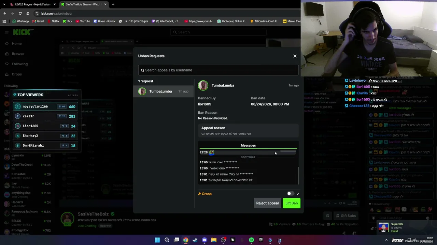
Task: Click SharkzyX in Top Viewers
Action: (x=45, y=136)
